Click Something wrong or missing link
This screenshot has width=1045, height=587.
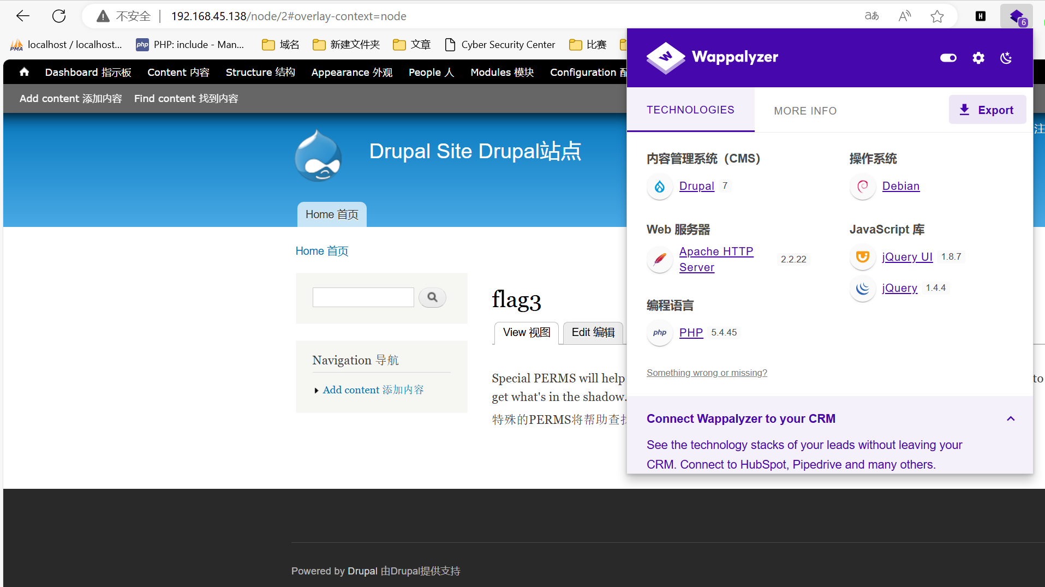click(707, 373)
